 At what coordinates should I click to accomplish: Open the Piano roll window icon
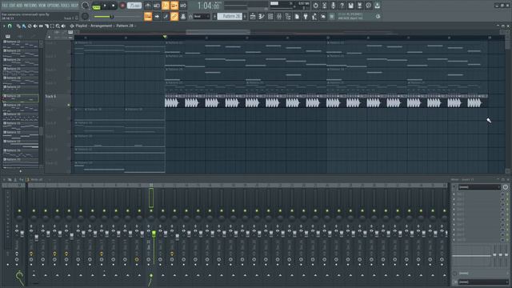[x=262, y=16]
